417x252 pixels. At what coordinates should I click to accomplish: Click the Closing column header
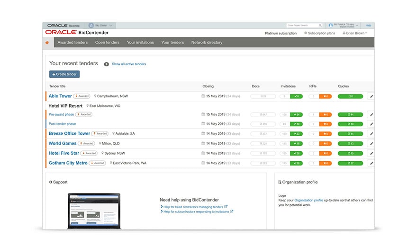[x=208, y=86]
